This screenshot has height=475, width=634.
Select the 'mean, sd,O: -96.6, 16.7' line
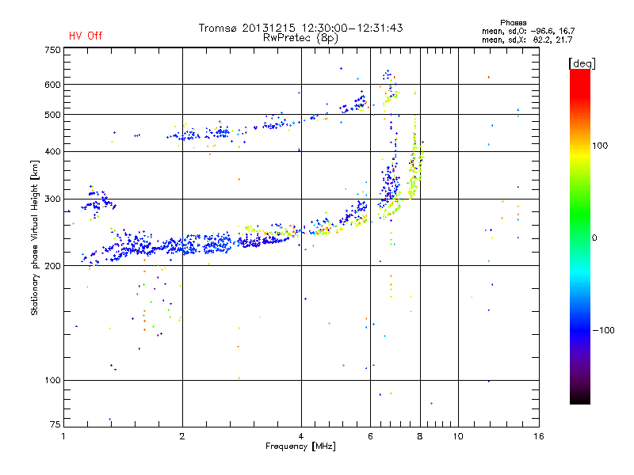tap(528, 31)
